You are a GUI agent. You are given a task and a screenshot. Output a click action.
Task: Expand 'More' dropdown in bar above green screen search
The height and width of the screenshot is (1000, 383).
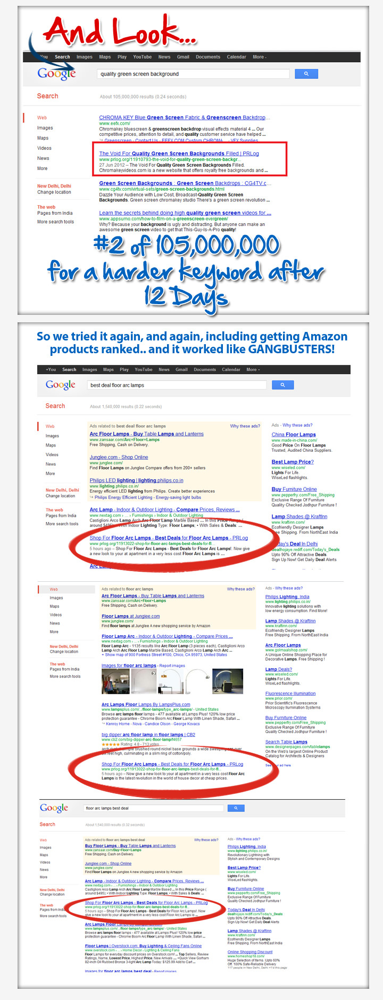pyautogui.click(x=260, y=57)
